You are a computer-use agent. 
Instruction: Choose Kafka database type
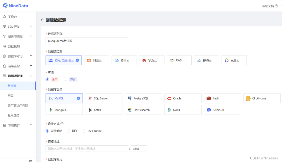tap(104, 110)
